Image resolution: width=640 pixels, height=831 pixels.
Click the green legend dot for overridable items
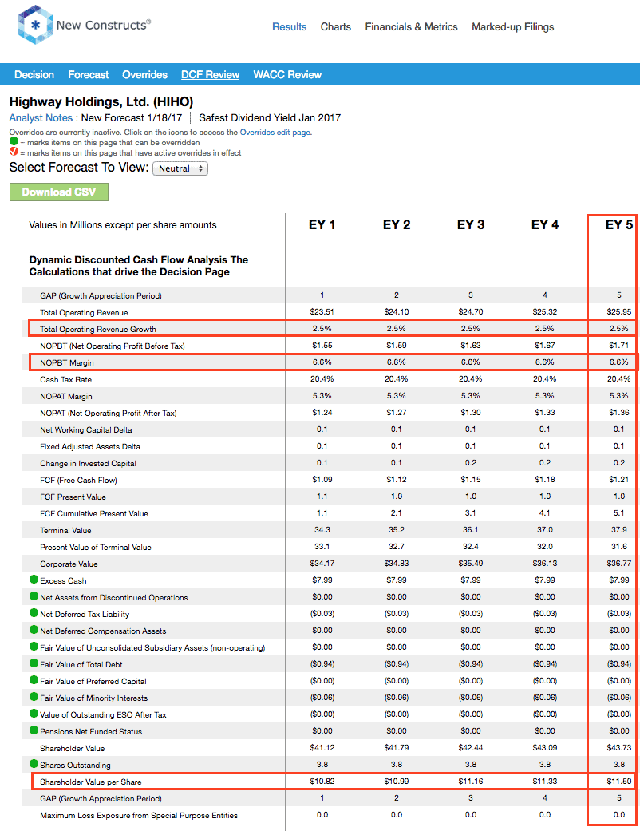14,141
